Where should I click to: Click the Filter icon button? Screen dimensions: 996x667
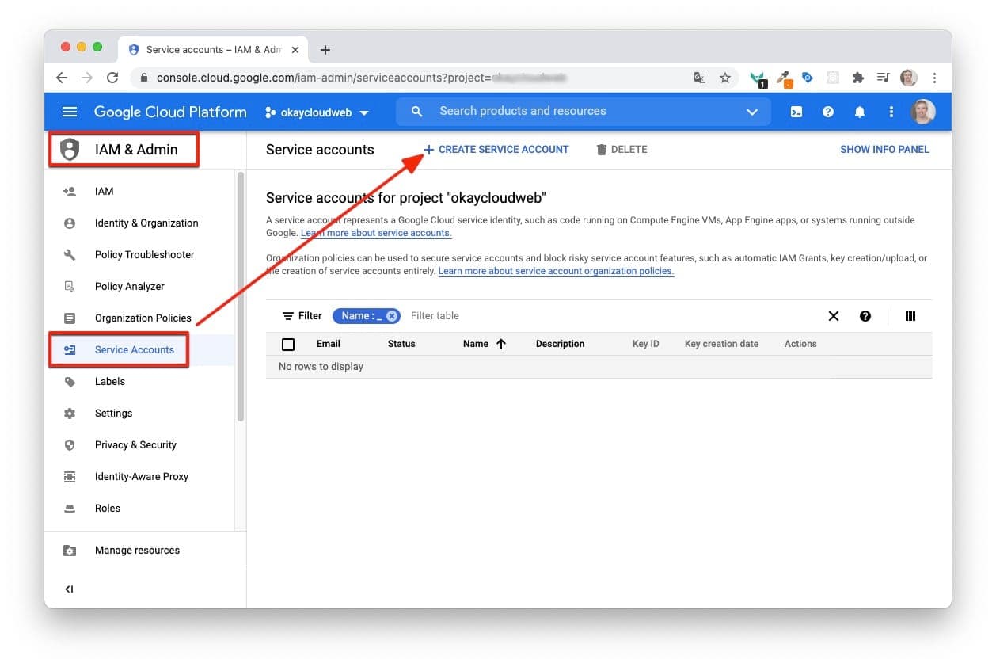click(302, 315)
